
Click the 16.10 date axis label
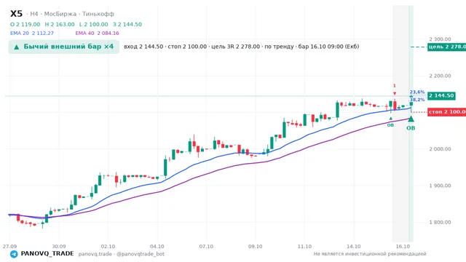403,247
